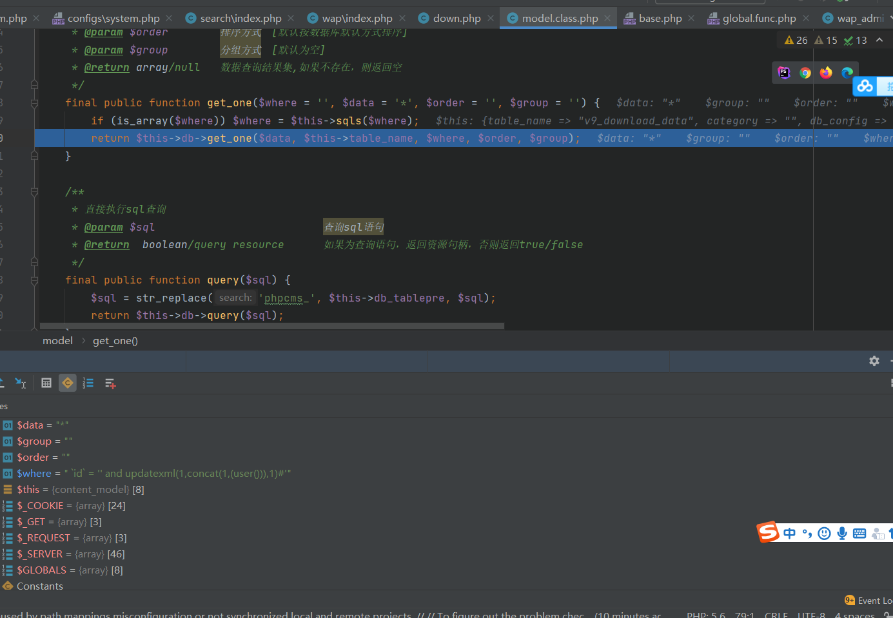Click Sogou input method S logo

click(768, 532)
